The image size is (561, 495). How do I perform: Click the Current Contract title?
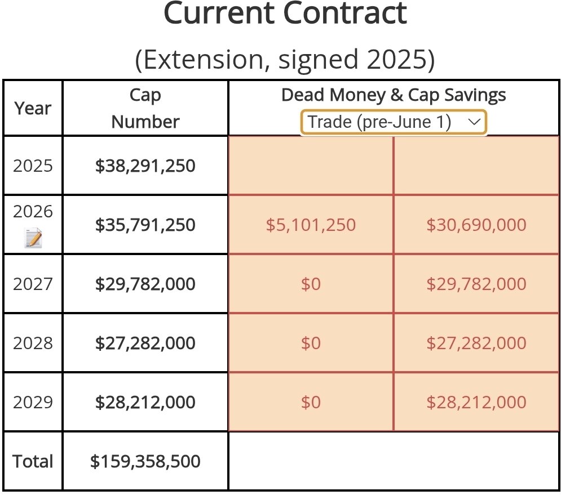click(x=285, y=14)
